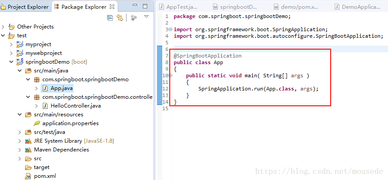Click @SpringBootApplication annotation in editor
The width and height of the screenshot is (388, 180).
pos(207,56)
